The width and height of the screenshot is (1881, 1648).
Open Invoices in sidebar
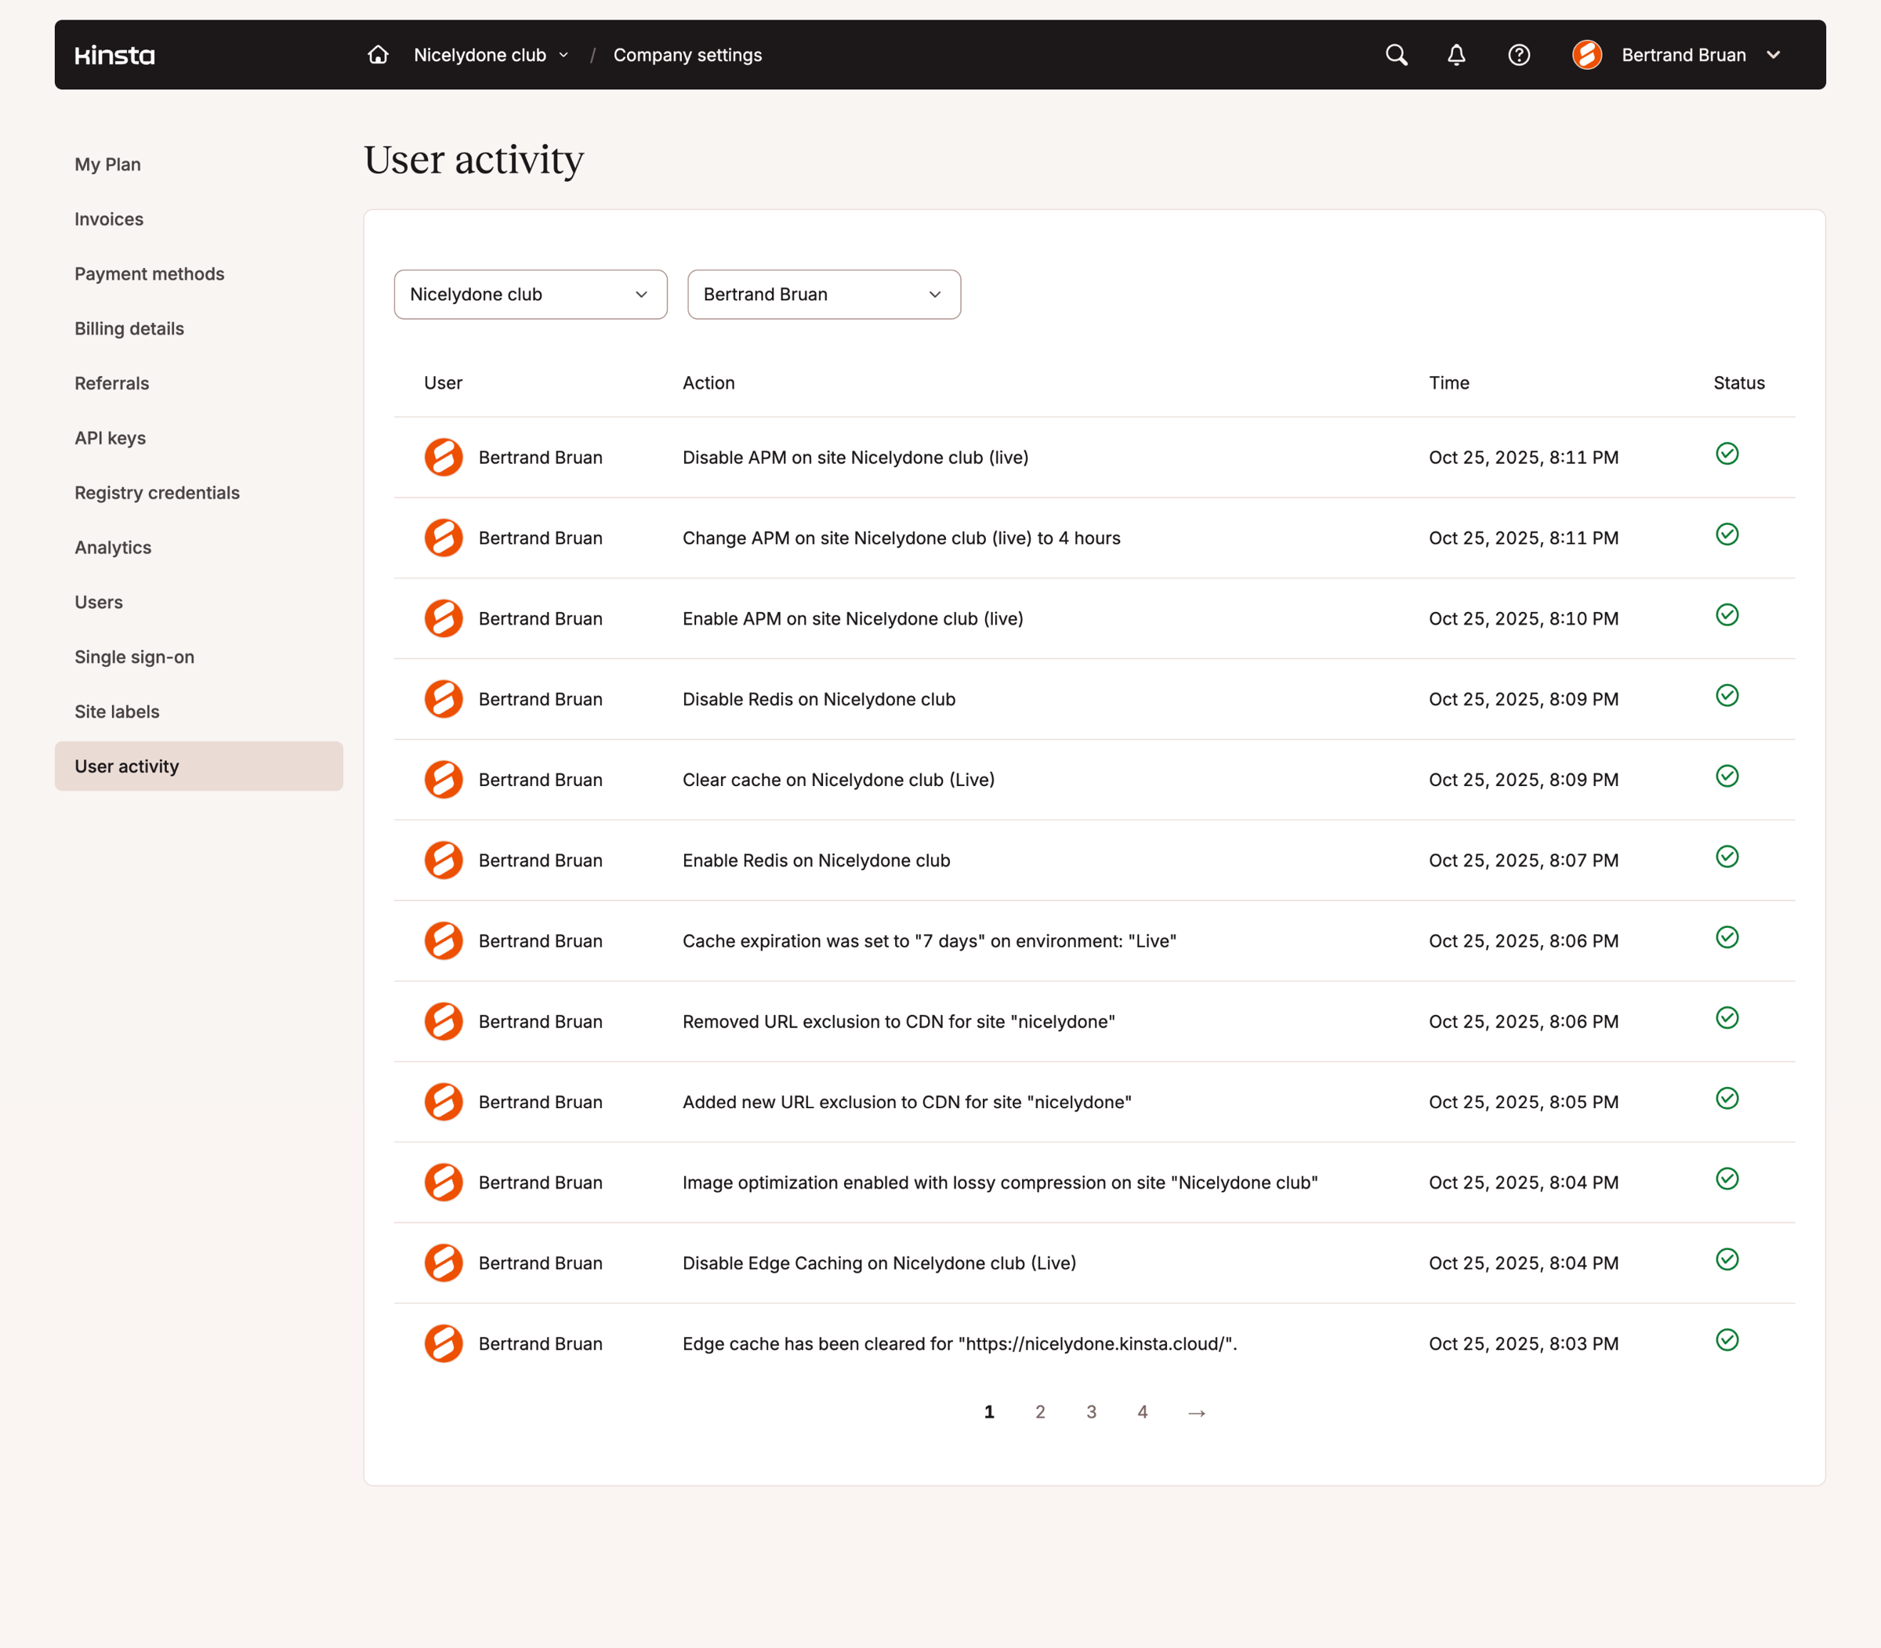tap(110, 219)
